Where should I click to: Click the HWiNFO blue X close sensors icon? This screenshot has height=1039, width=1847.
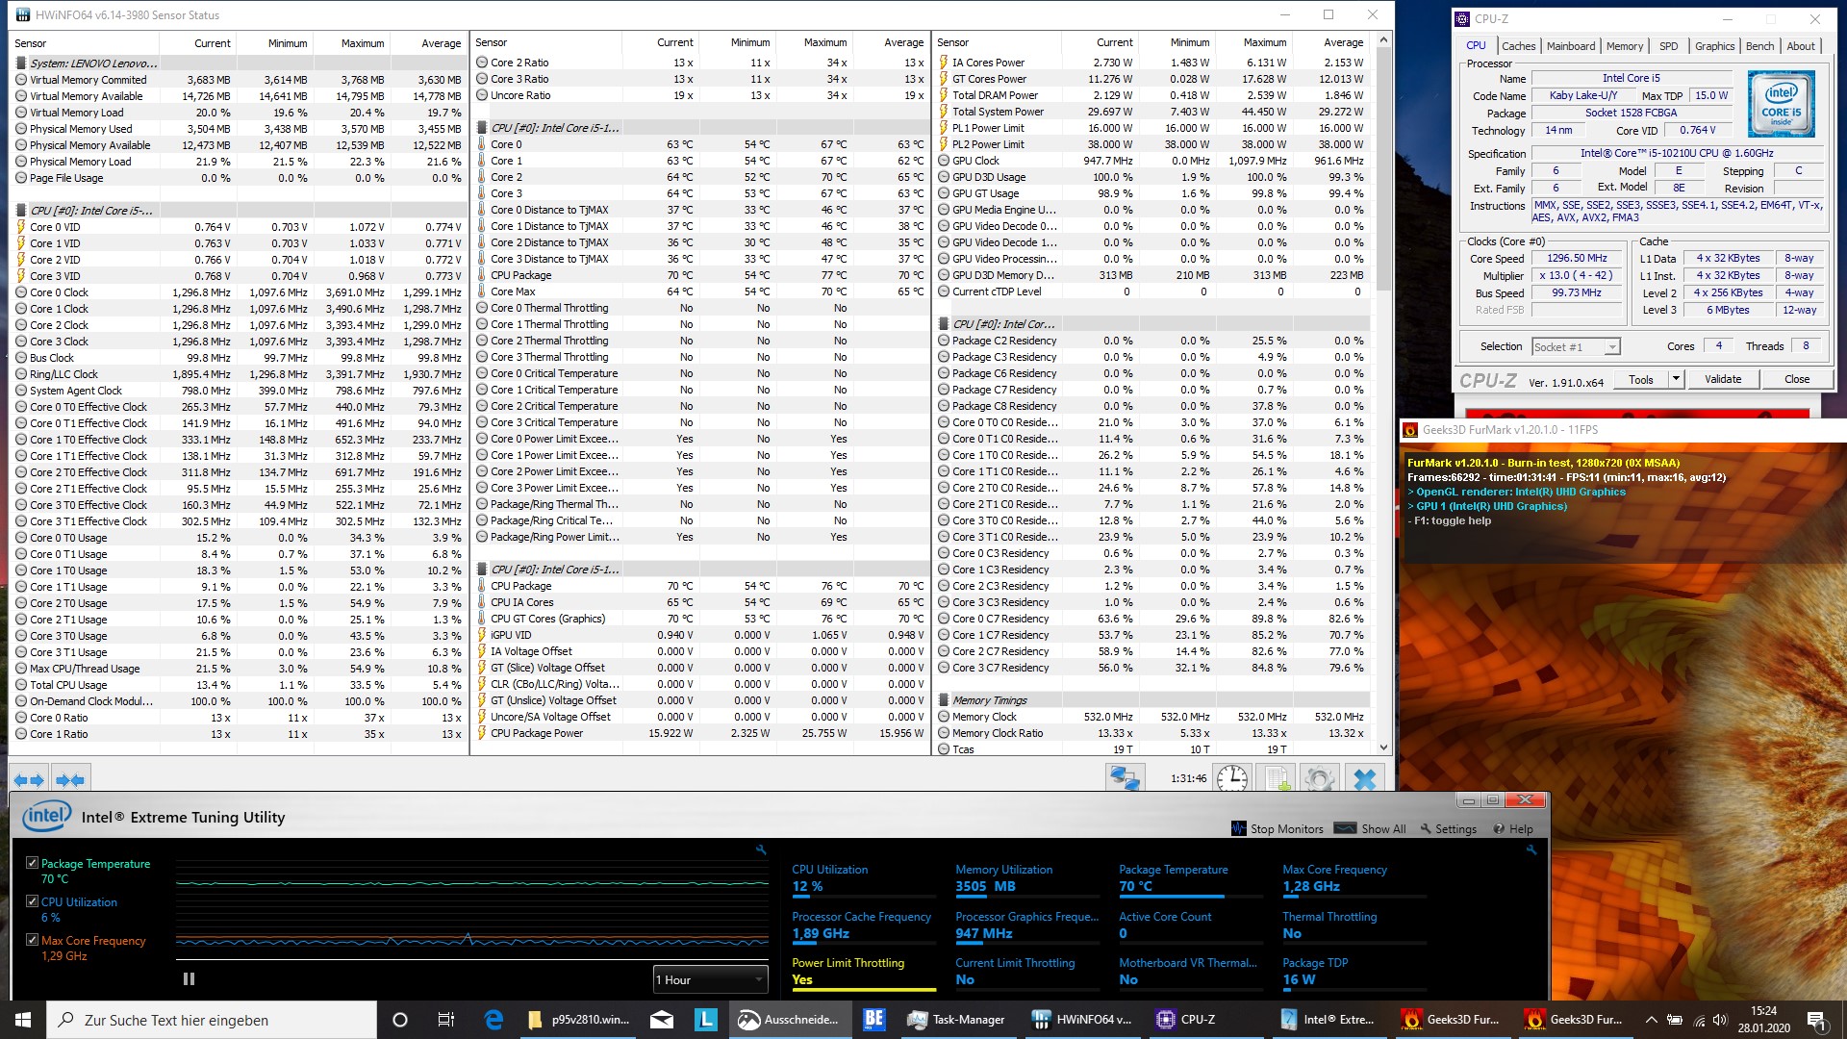click(x=1364, y=778)
